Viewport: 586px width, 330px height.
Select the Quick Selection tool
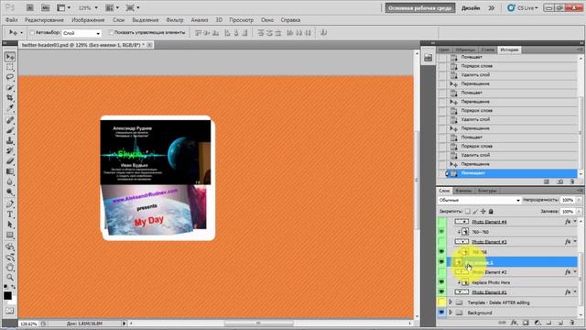(10, 88)
